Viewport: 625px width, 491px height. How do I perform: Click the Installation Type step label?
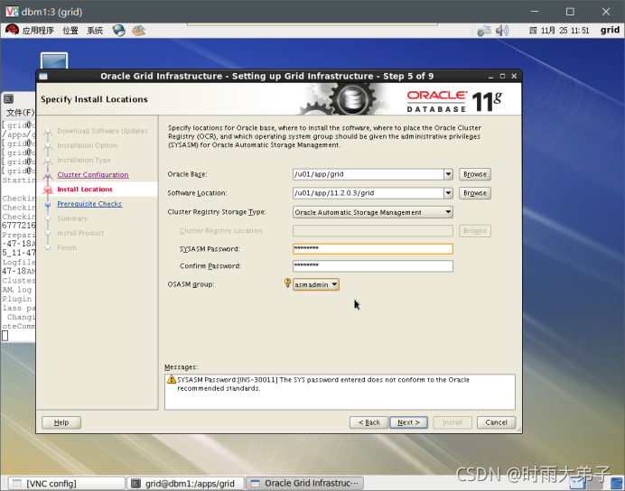(84, 160)
